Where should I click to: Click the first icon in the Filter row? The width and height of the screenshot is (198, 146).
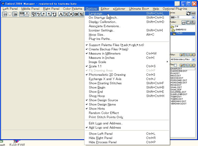pyautogui.click(x=181, y=55)
